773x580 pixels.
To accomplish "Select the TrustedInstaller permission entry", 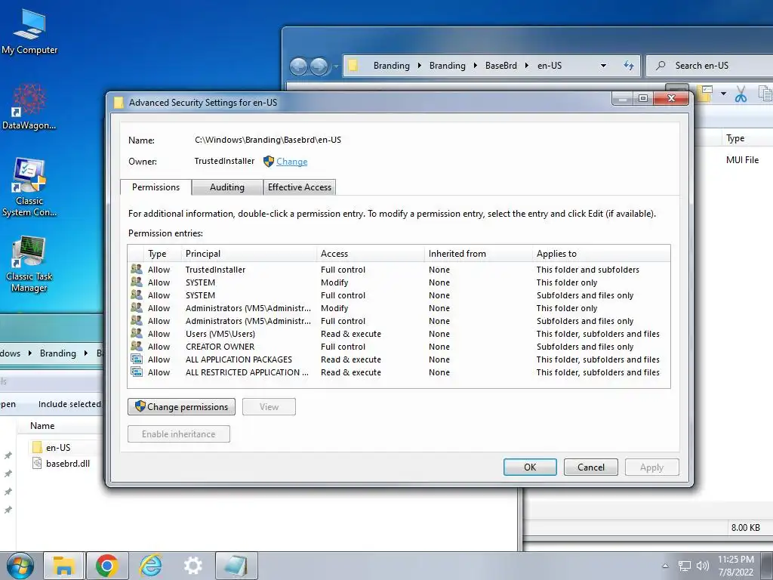I will 399,270.
